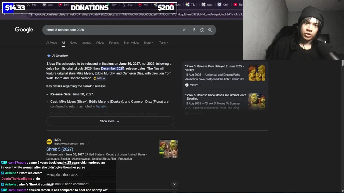Image resolution: width=344 pixels, height=193 pixels.
Task: Open the AI Mode search tab
Action: (52, 43)
